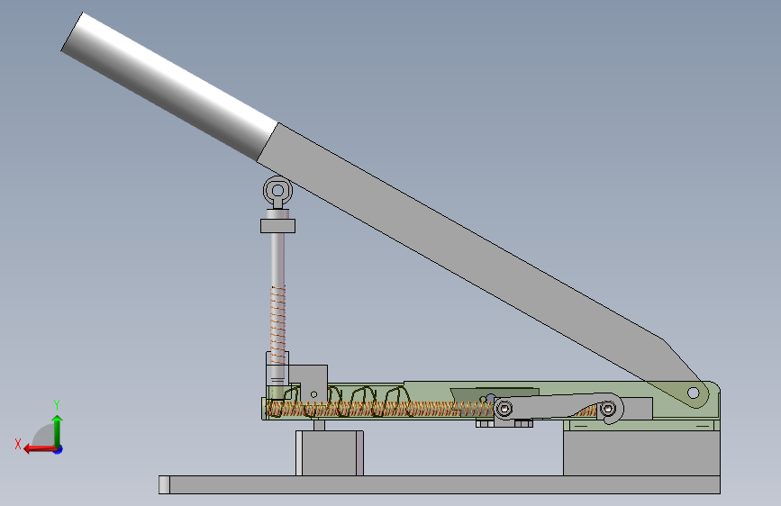Select the left hex bolt on the link arm
The image size is (781, 506).
point(504,409)
